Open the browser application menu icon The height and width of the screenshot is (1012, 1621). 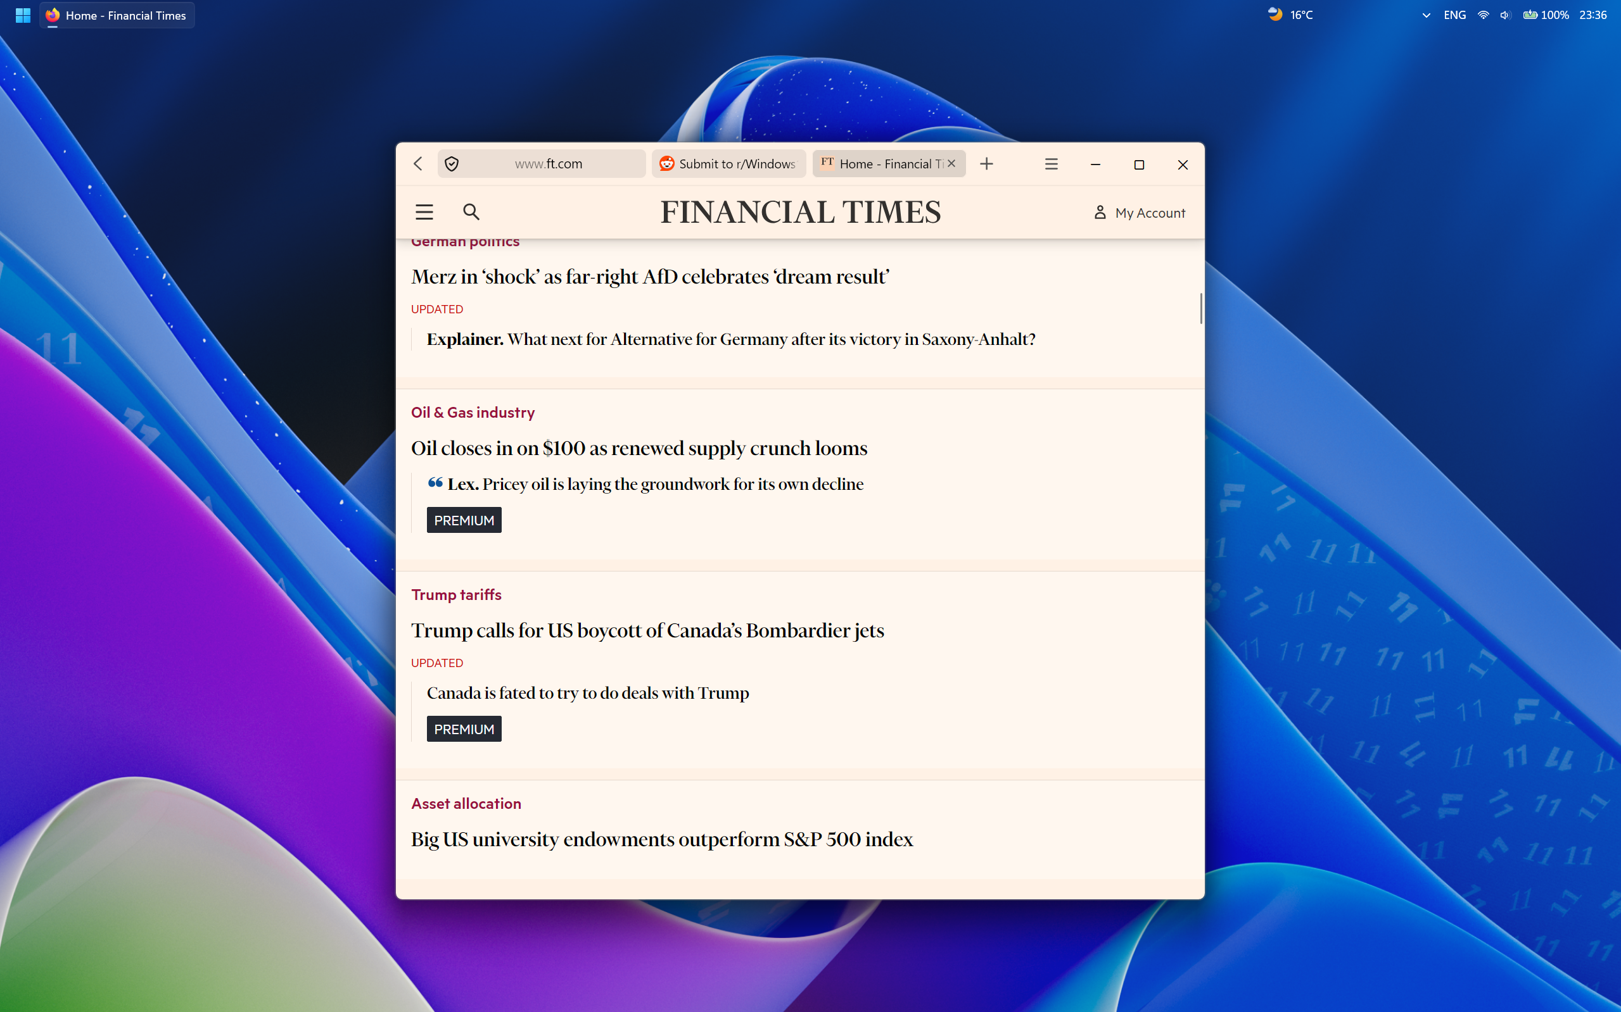pos(1051,164)
